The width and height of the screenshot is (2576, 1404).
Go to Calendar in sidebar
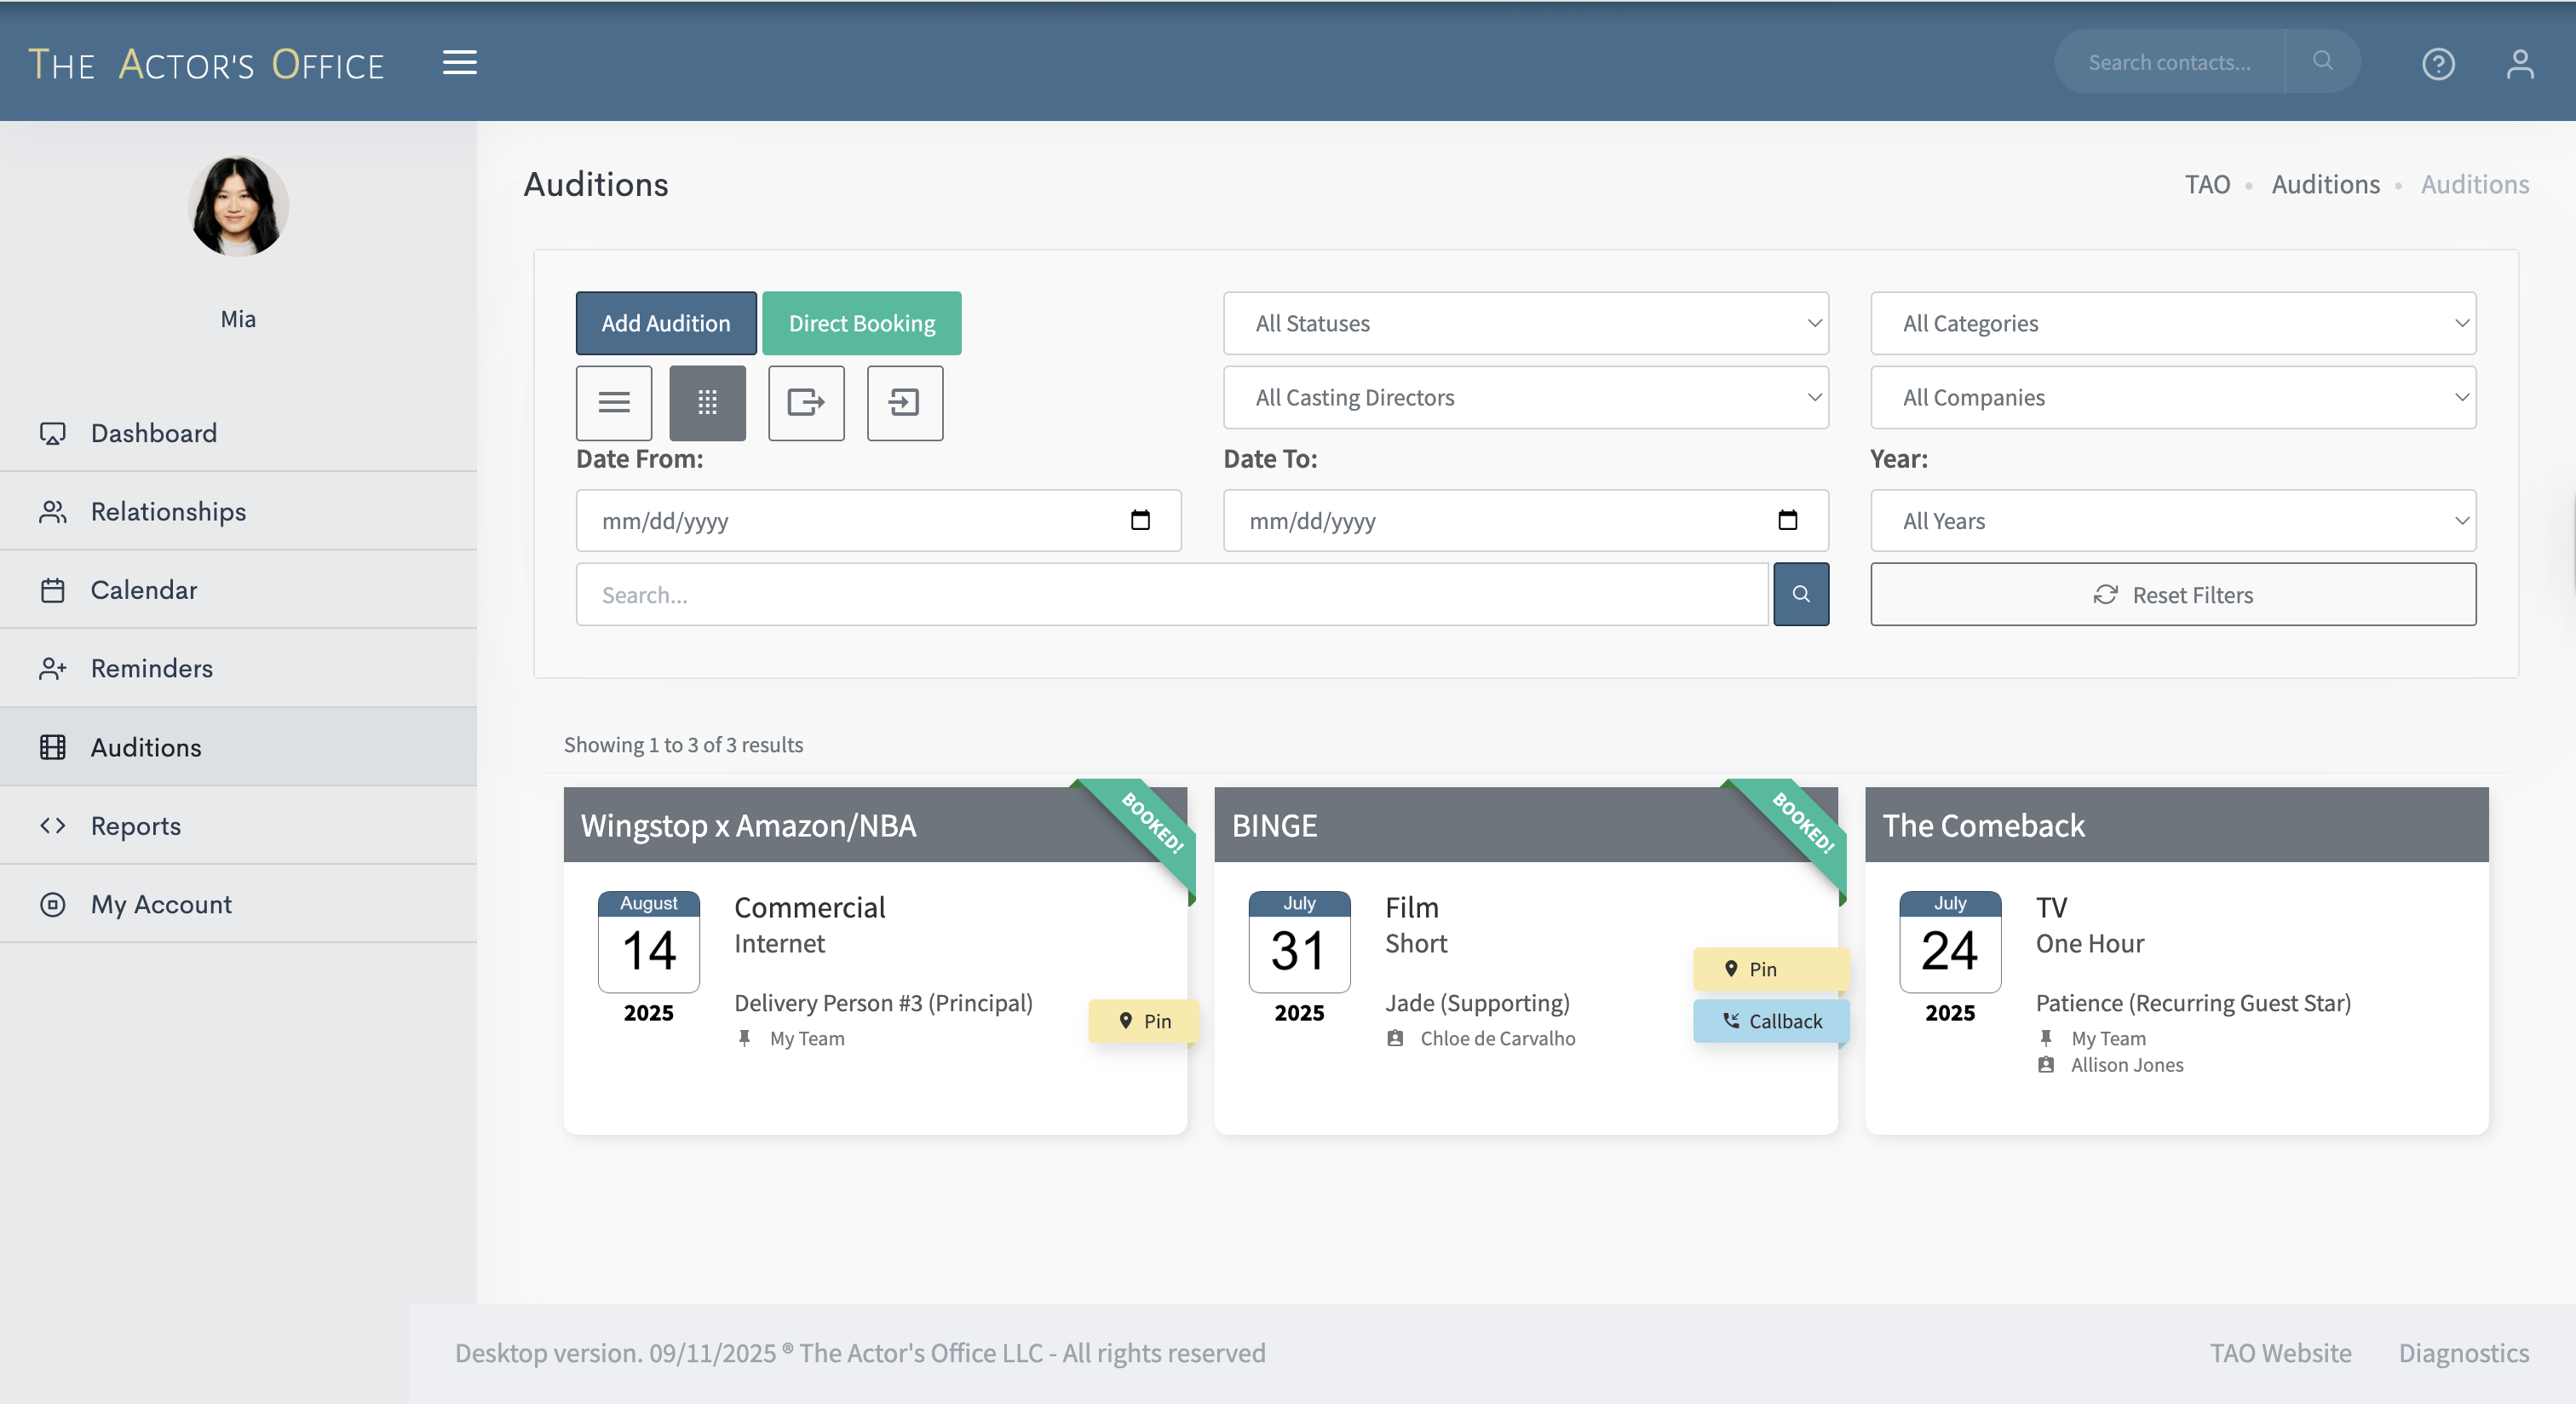[x=144, y=590]
